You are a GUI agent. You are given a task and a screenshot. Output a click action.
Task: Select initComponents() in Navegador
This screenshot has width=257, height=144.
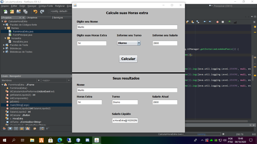click(x=19, y=98)
